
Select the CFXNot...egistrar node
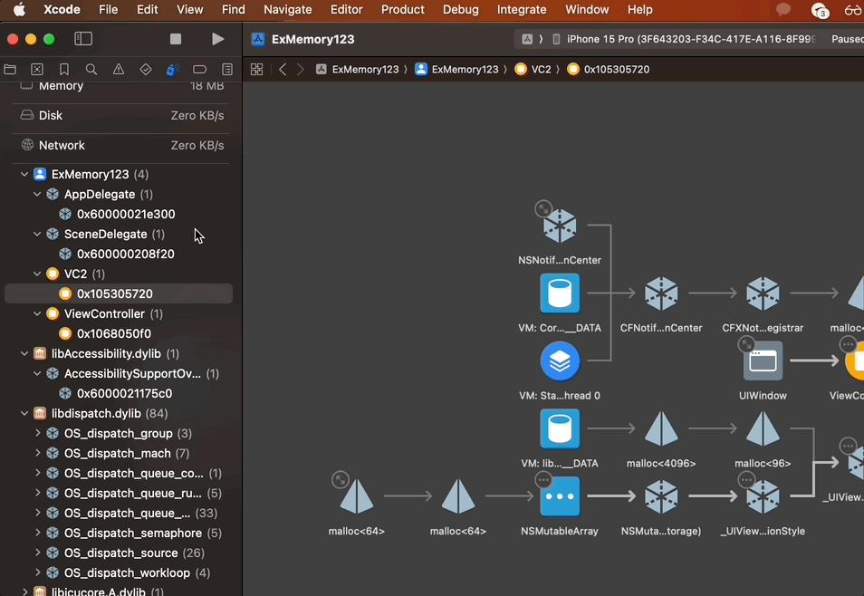(763, 293)
